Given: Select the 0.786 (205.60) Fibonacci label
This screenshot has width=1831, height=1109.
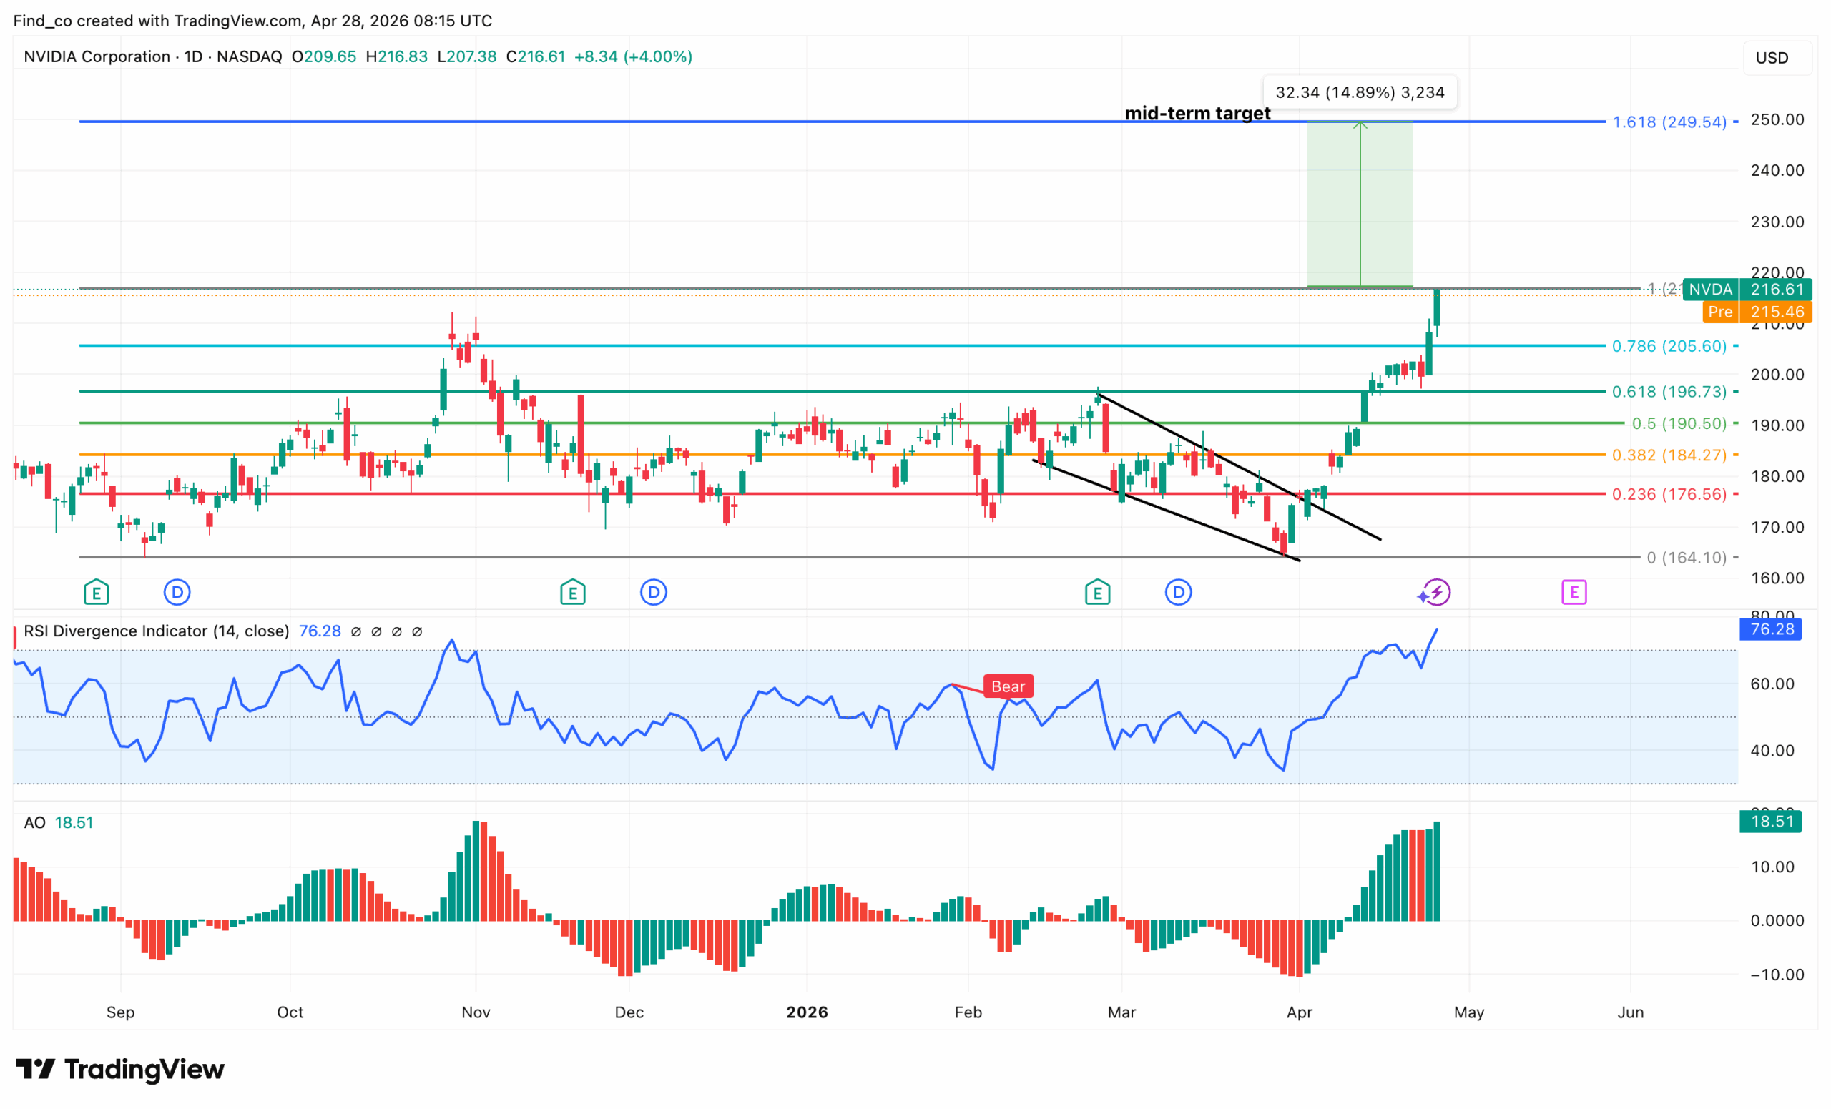Looking at the screenshot, I should pos(1669,346).
